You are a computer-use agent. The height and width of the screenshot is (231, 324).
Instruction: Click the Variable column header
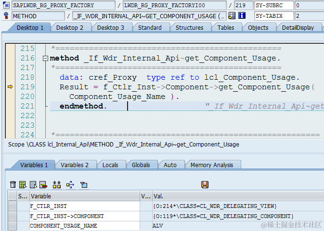(85, 196)
